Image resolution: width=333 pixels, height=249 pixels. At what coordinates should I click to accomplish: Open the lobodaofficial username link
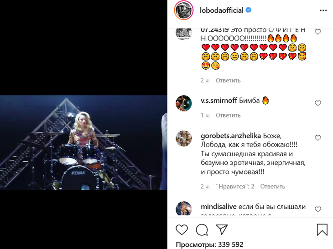click(222, 10)
